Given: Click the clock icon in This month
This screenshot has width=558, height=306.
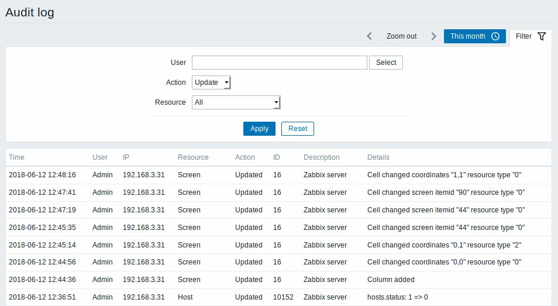Looking at the screenshot, I should tap(495, 36).
